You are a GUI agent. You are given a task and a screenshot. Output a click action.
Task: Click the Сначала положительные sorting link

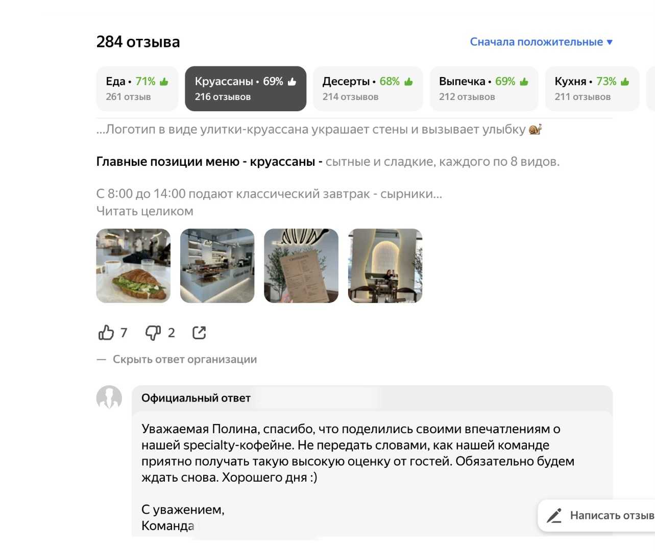coord(537,42)
